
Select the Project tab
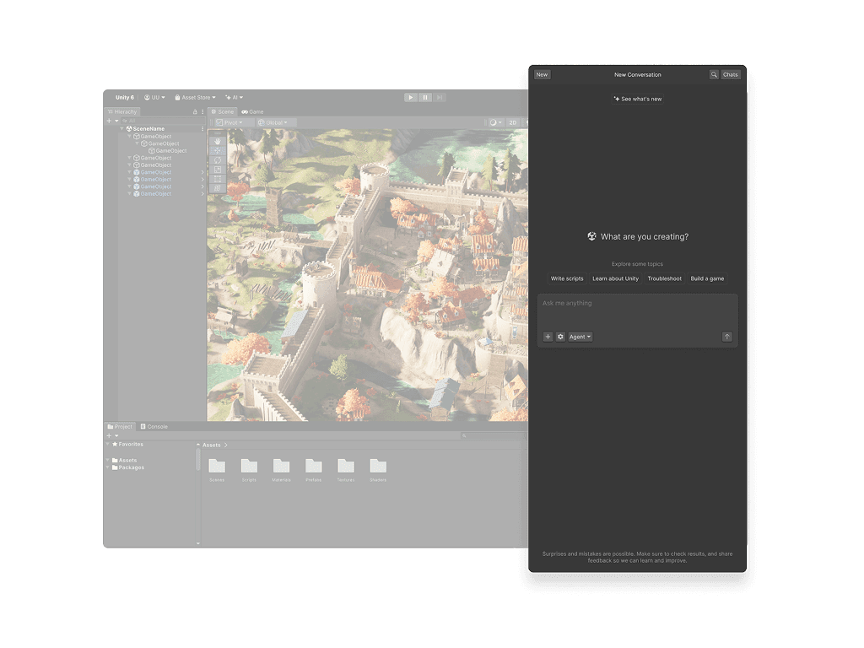[120, 426]
